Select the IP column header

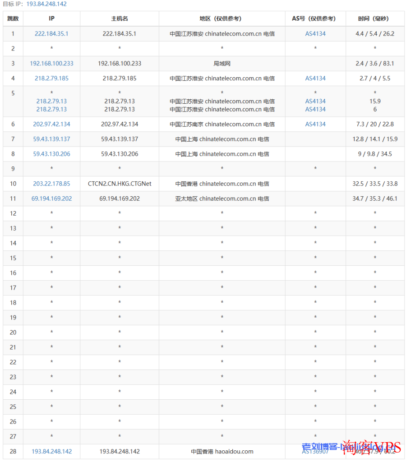[x=51, y=18]
